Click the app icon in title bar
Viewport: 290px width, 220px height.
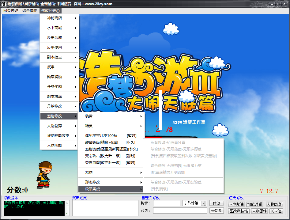(4, 4)
